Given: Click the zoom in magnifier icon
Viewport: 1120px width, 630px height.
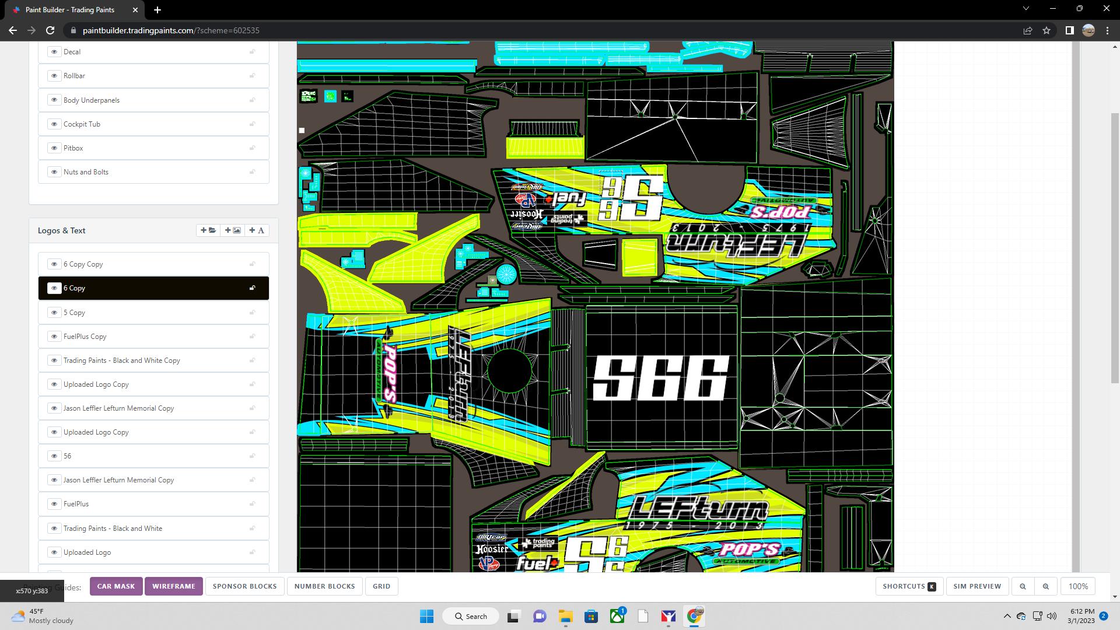Looking at the screenshot, I should click(1046, 586).
